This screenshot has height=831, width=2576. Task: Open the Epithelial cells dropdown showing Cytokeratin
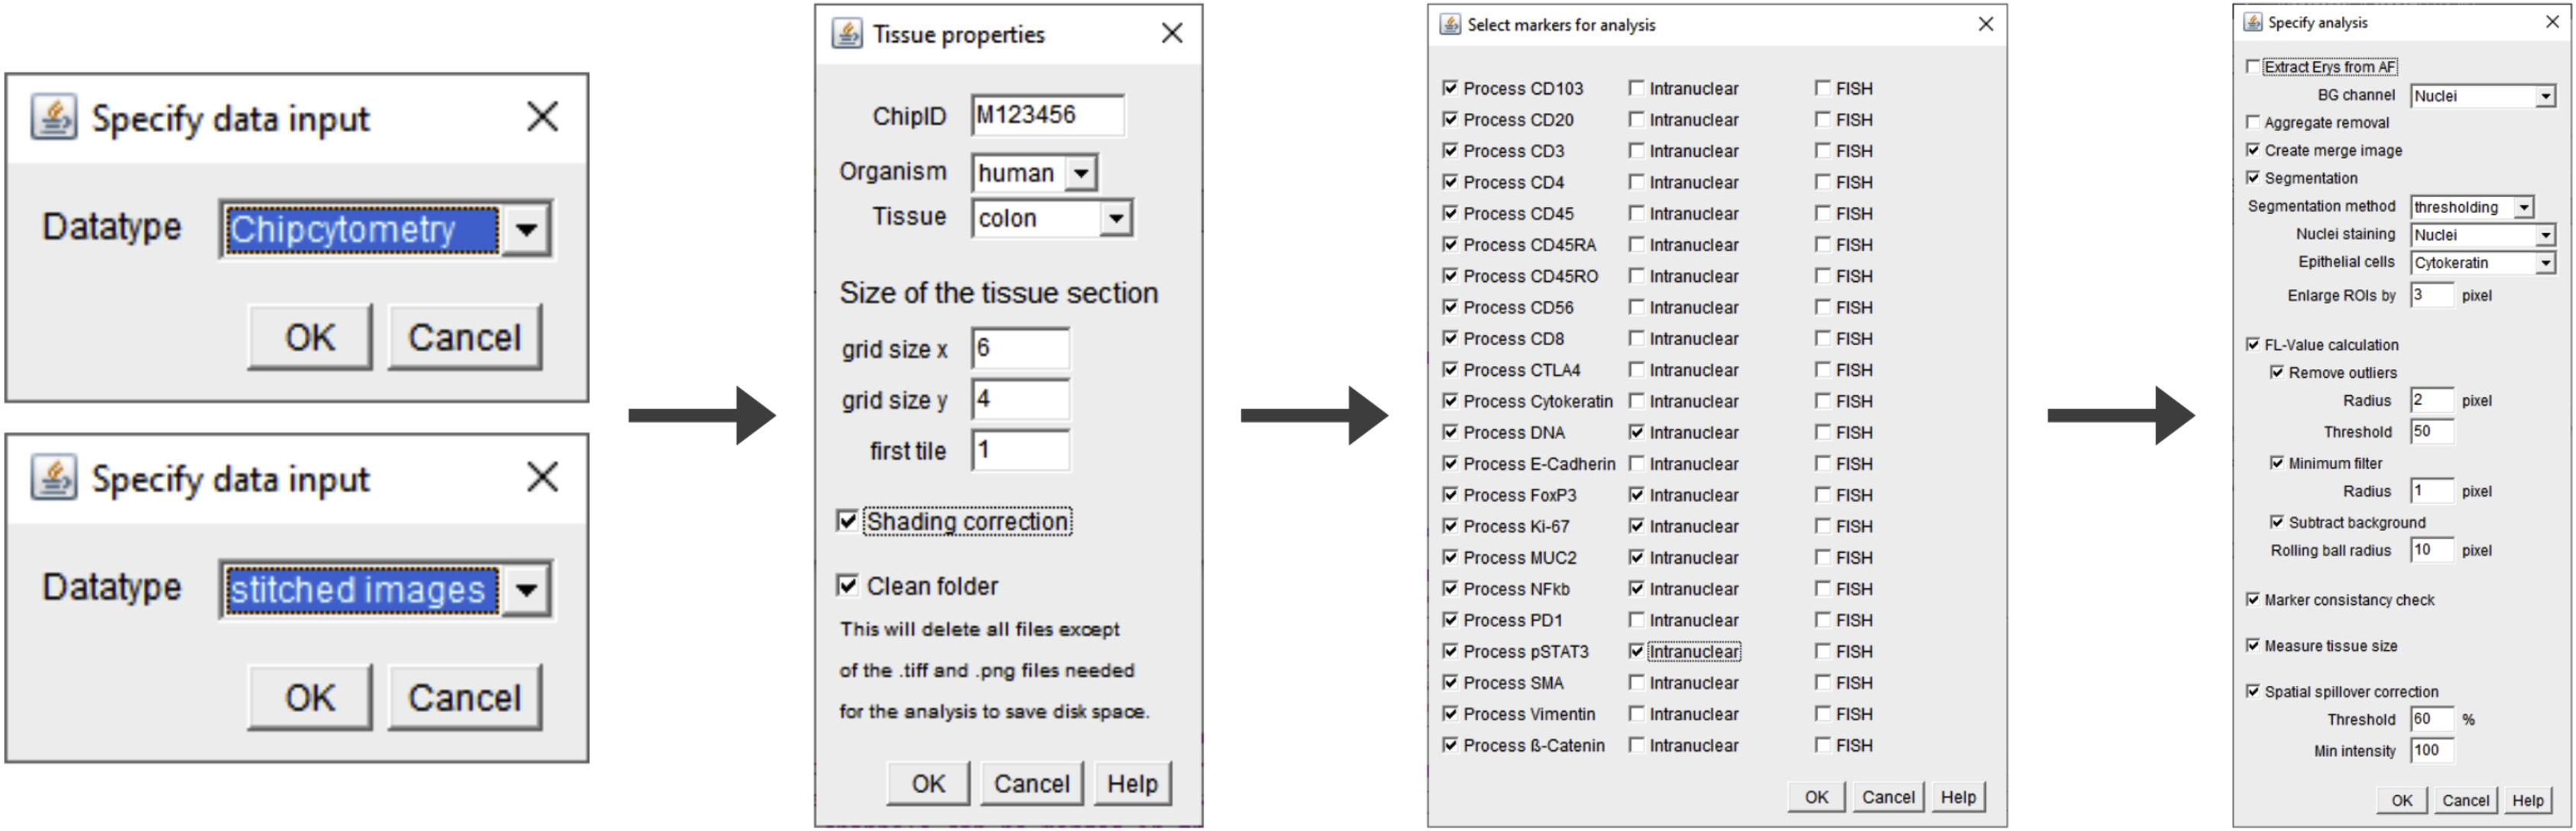coord(2548,262)
